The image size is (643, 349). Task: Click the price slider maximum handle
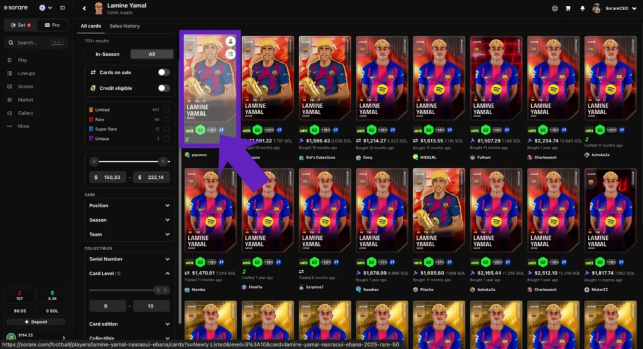tap(163, 161)
